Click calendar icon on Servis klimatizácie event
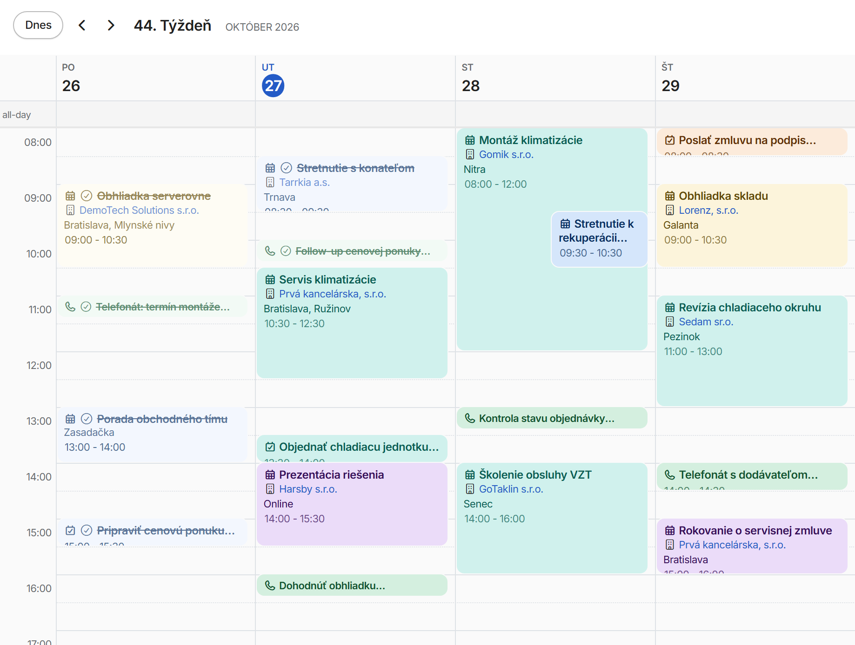 click(270, 279)
